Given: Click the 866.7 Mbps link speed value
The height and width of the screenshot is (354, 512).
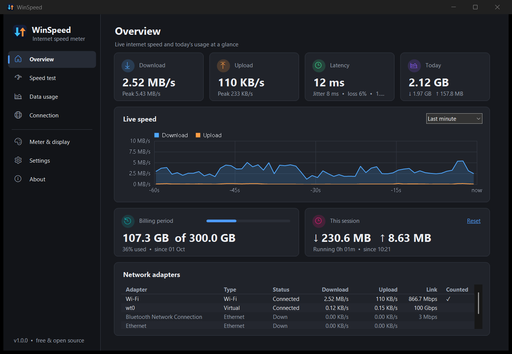Looking at the screenshot, I should tap(423, 299).
